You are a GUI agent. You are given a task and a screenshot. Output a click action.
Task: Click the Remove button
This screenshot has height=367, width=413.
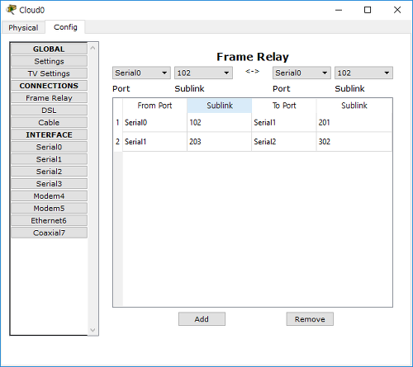[310, 319]
